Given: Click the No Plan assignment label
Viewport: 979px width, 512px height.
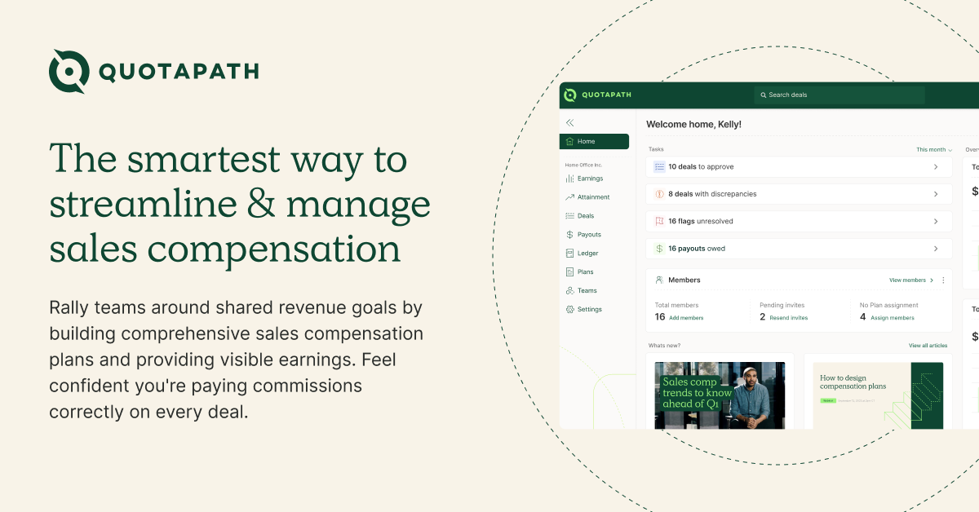Looking at the screenshot, I should (890, 305).
